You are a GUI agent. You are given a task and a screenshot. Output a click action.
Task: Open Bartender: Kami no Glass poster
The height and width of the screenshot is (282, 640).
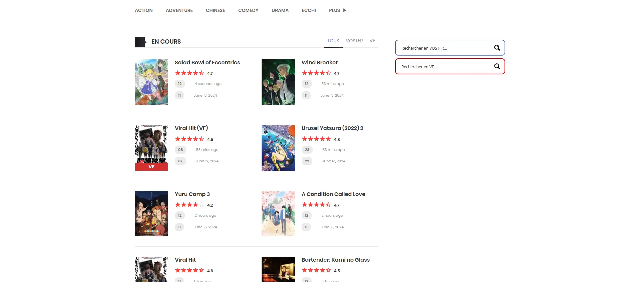click(278, 269)
